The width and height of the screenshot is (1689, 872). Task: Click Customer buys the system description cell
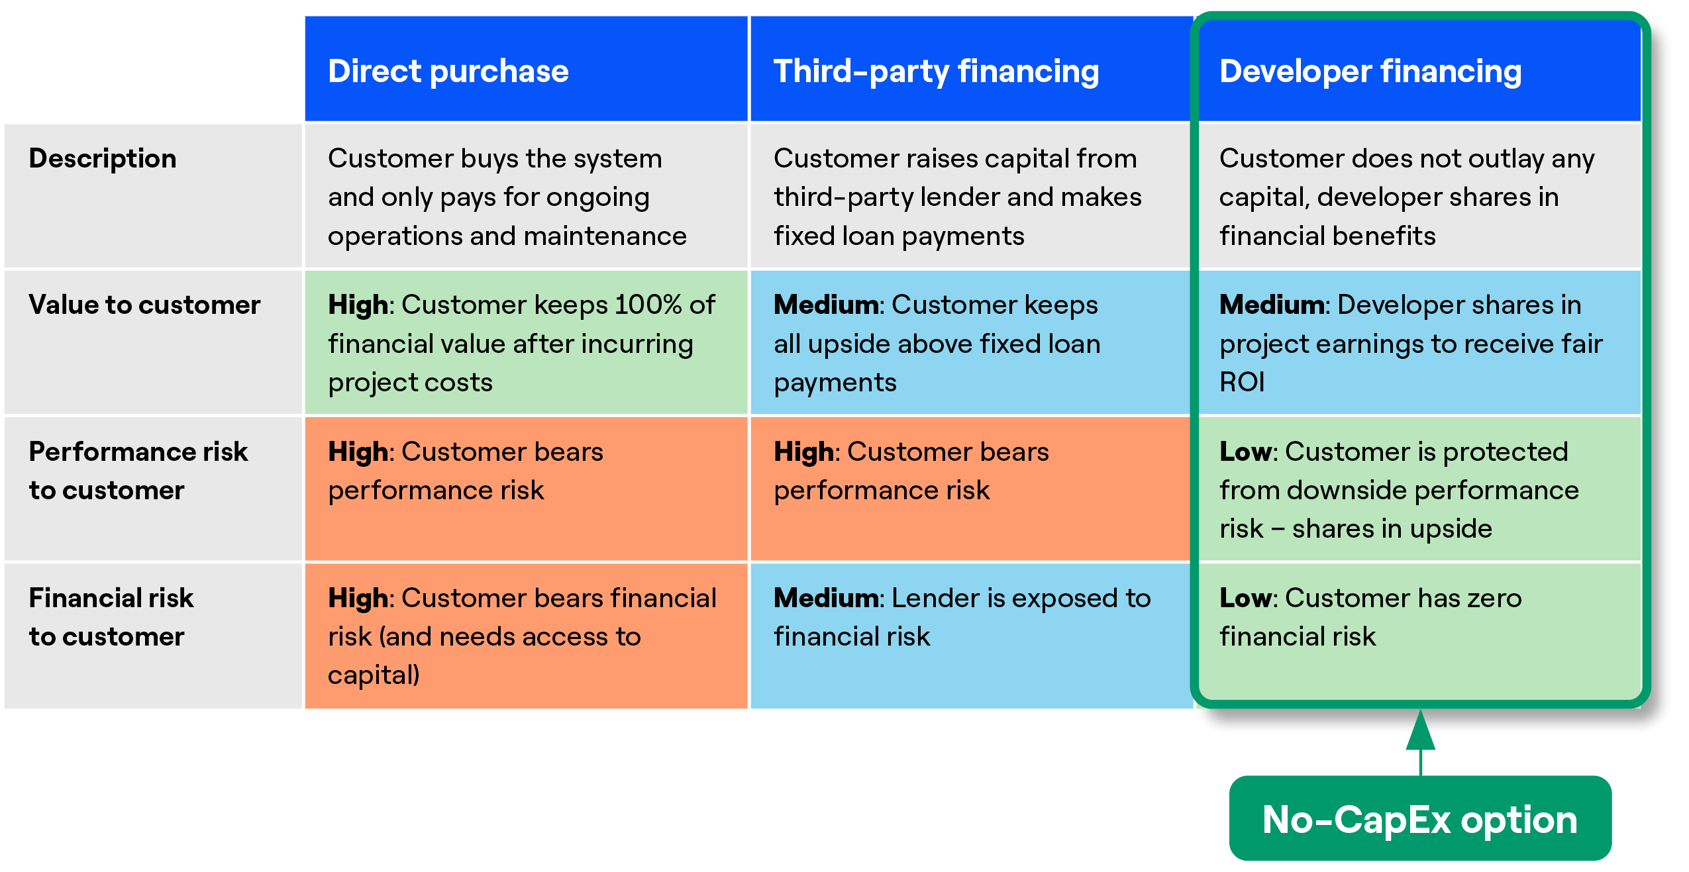[x=526, y=196]
